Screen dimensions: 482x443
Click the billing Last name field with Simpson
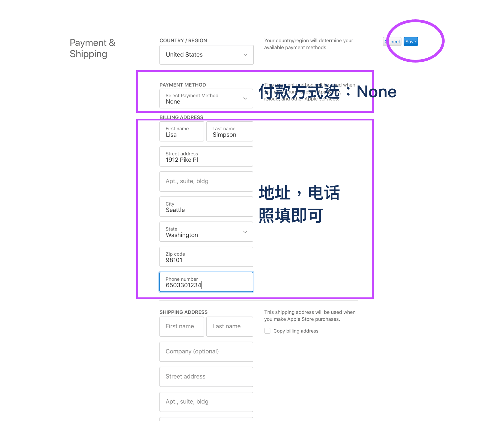tap(230, 132)
